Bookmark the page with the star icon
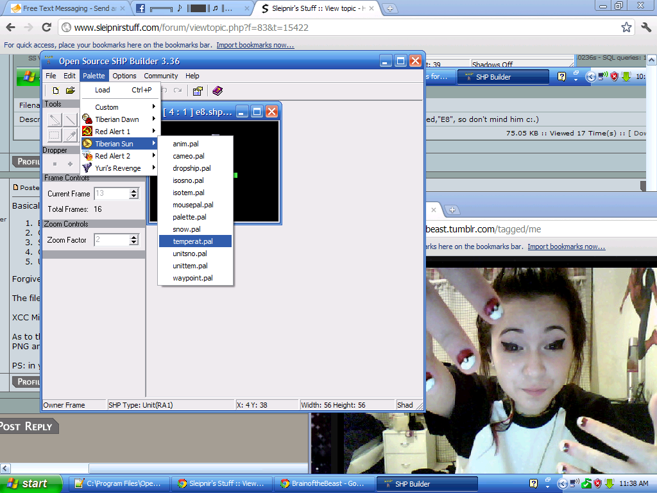 [x=626, y=28]
